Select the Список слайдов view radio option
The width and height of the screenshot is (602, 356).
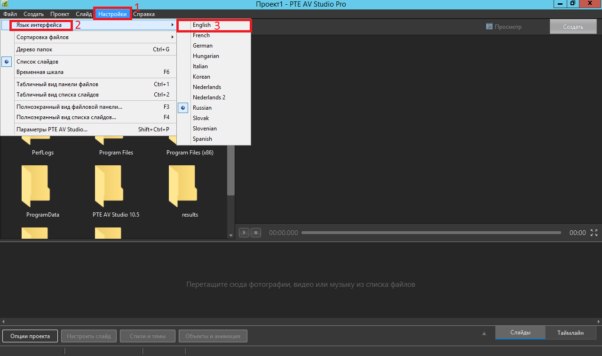tap(88, 62)
